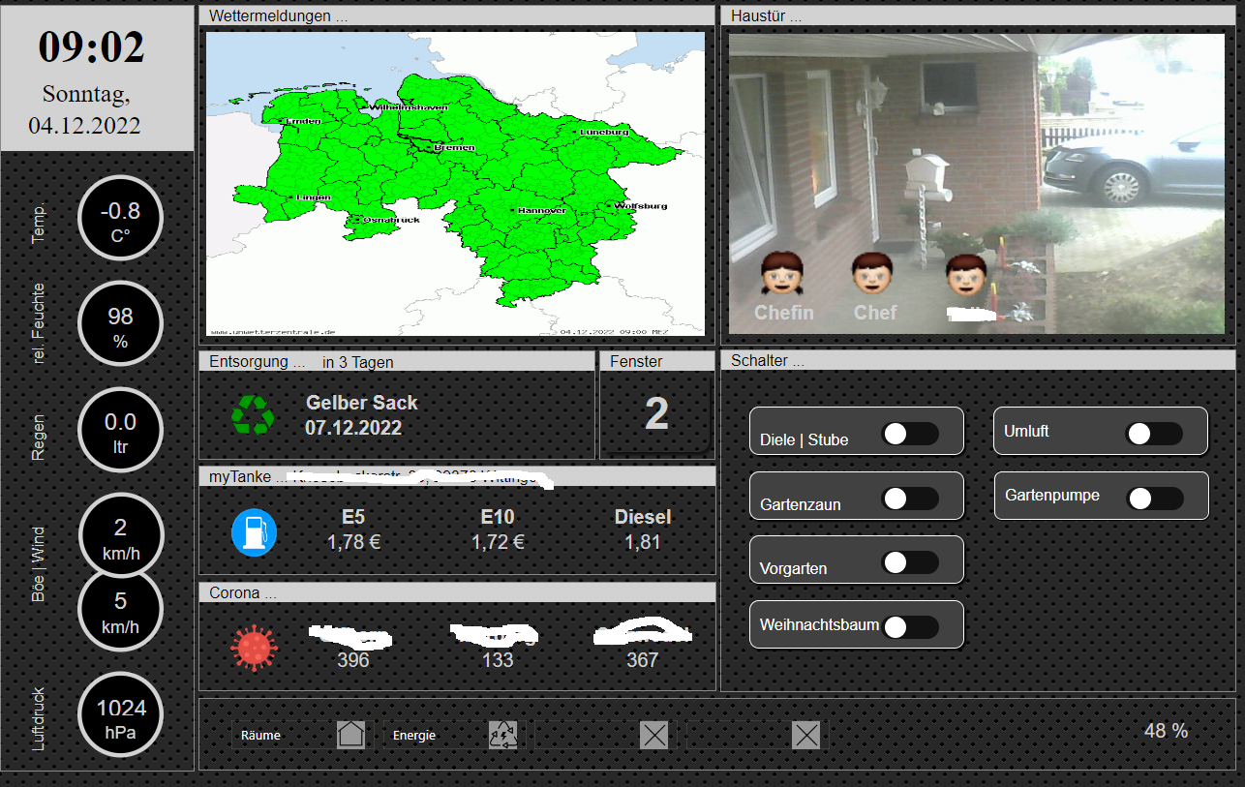Click the blue fuel pump icon
The height and width of the screenshot is (787, 1245).
coord(254,532)
